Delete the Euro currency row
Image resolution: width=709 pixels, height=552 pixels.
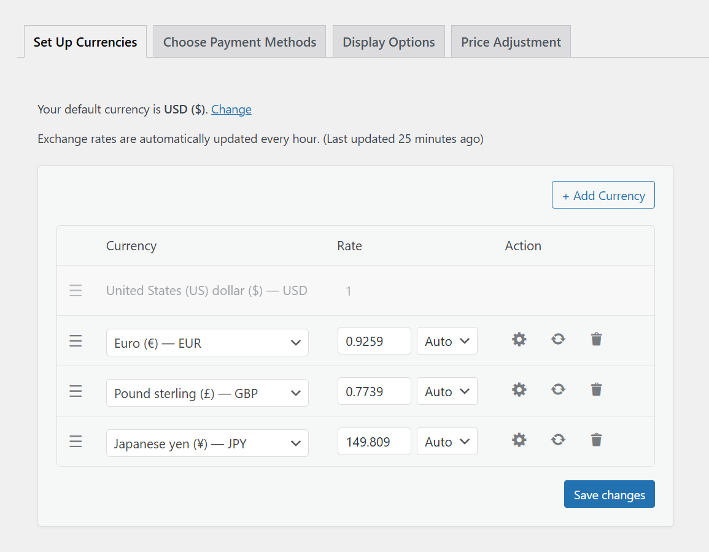[x=596, y=339]
